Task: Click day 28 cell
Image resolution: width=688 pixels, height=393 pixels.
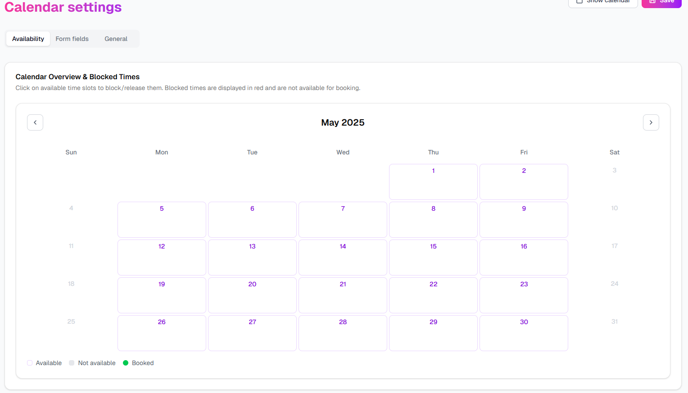Action: click(343, 333)
